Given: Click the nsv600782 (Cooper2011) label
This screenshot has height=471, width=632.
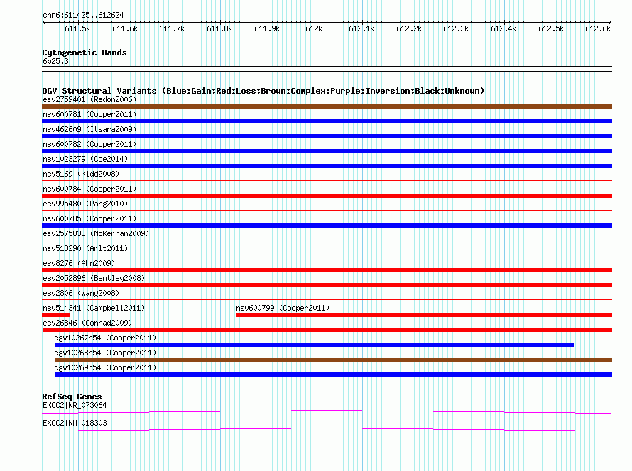Looking at the screenshot, I should tap(89, 144).
